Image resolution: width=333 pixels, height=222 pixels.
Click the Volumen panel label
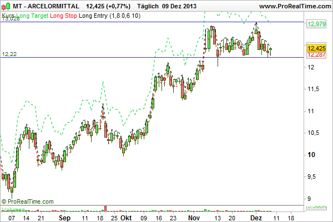tap(13, 209)
